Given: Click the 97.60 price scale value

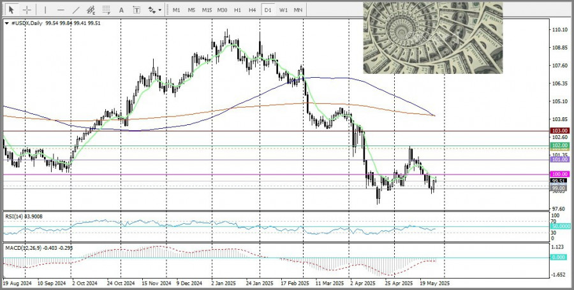Looking at the screenshot, I should tap(559, 209).
